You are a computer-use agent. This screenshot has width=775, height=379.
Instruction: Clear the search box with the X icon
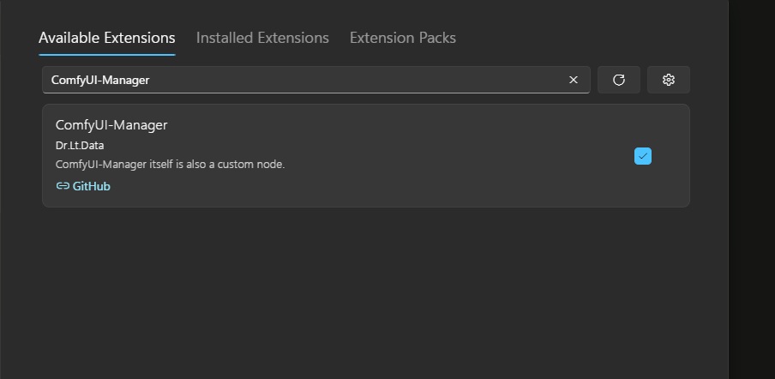(x=574, y=80)
